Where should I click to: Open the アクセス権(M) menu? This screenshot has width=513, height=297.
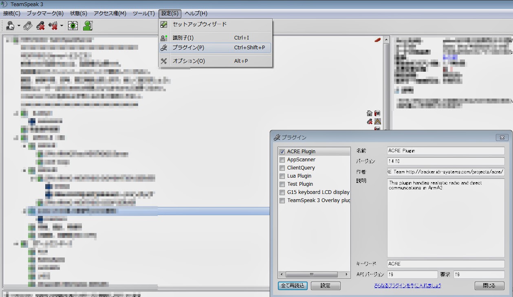click(110, 13)
